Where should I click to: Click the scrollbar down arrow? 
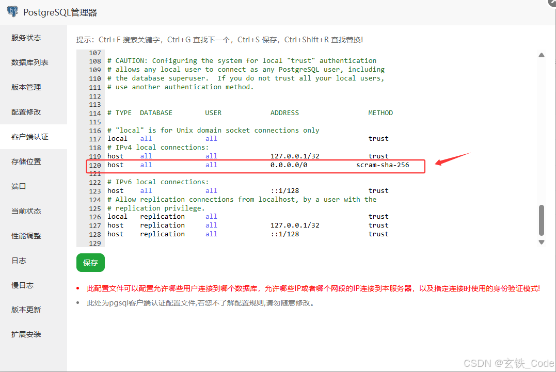point(542,242)
